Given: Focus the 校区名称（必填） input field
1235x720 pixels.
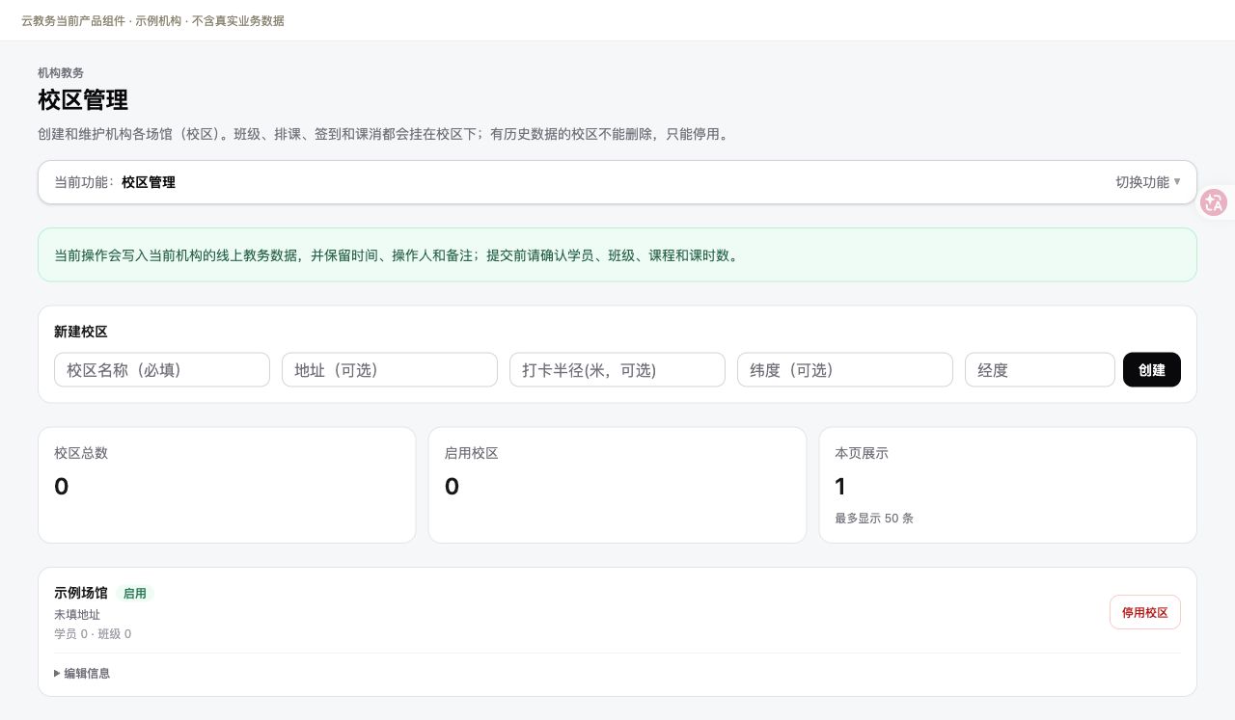Looking at the screenshot, I should (162, 370).
